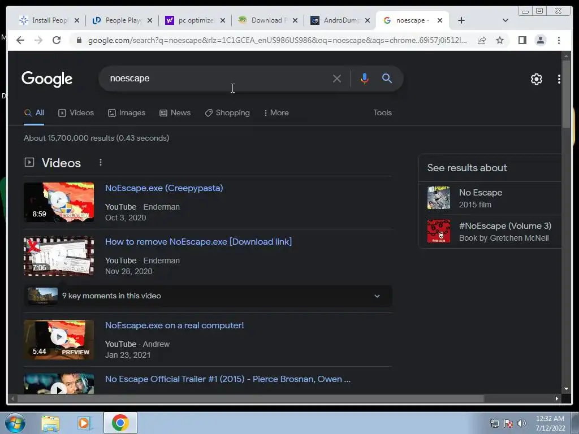Close the AndroDump tab
Viewport: 579px width, 434px height.
[368, 20]
